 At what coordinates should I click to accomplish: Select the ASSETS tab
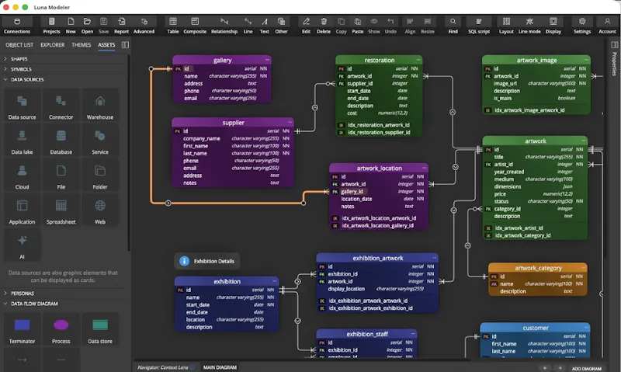click(106, 45)
